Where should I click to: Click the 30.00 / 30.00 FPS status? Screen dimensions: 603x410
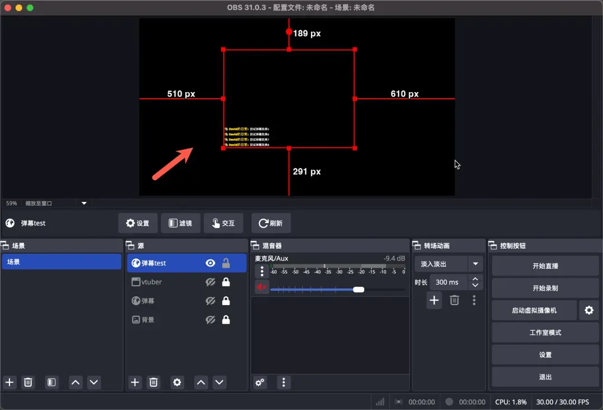pyautogui.click(x=563, y=402)
